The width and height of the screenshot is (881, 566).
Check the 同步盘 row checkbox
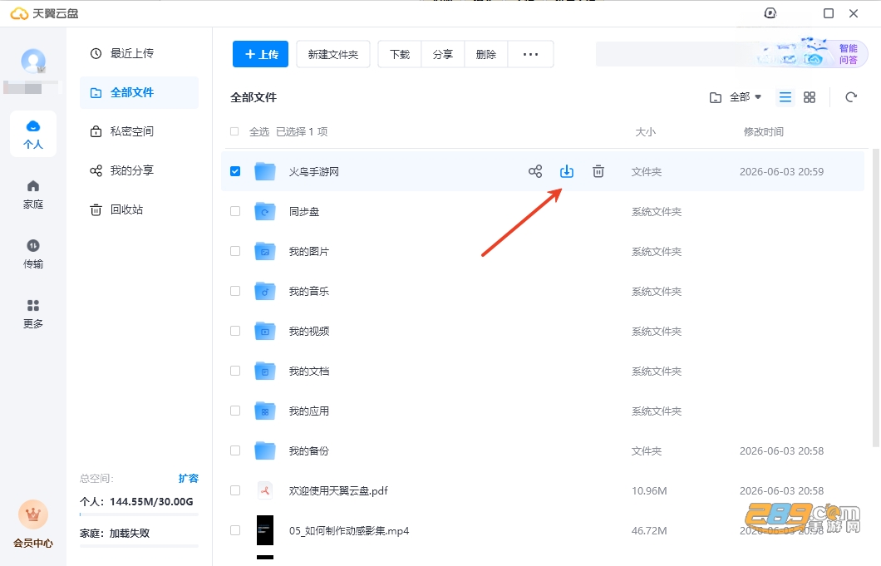click(x=235, y=211)
